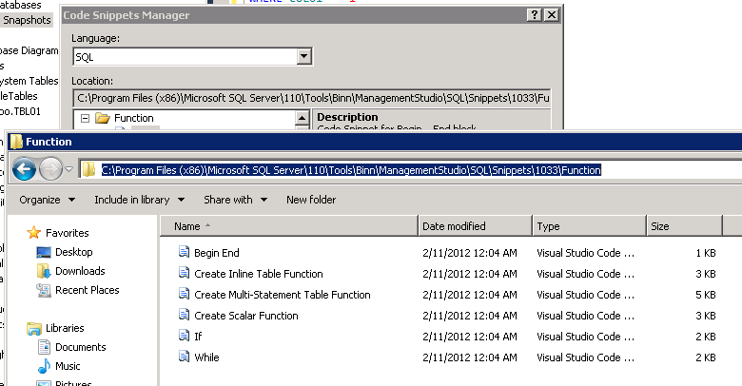
Task: Click the Help question mark in Code Snippets Manager
Action: click(535, 14)
